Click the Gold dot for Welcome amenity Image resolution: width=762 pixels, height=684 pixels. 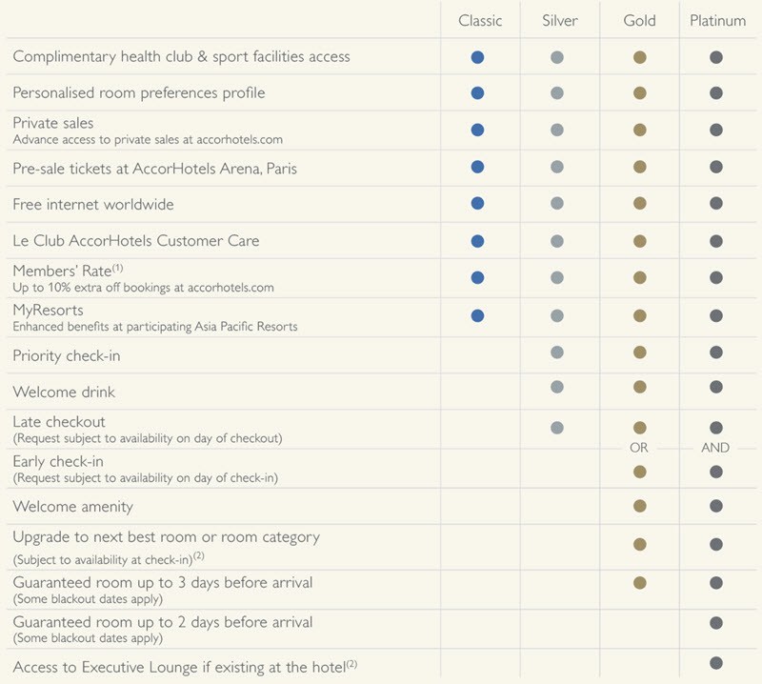point(639,506)
